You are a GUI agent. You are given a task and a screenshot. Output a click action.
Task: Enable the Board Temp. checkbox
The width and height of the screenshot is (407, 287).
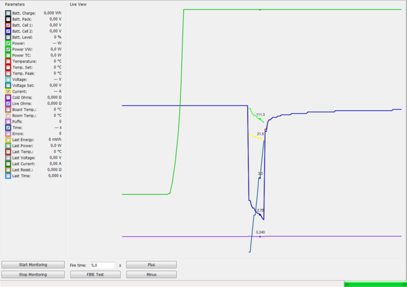point(8,109)
